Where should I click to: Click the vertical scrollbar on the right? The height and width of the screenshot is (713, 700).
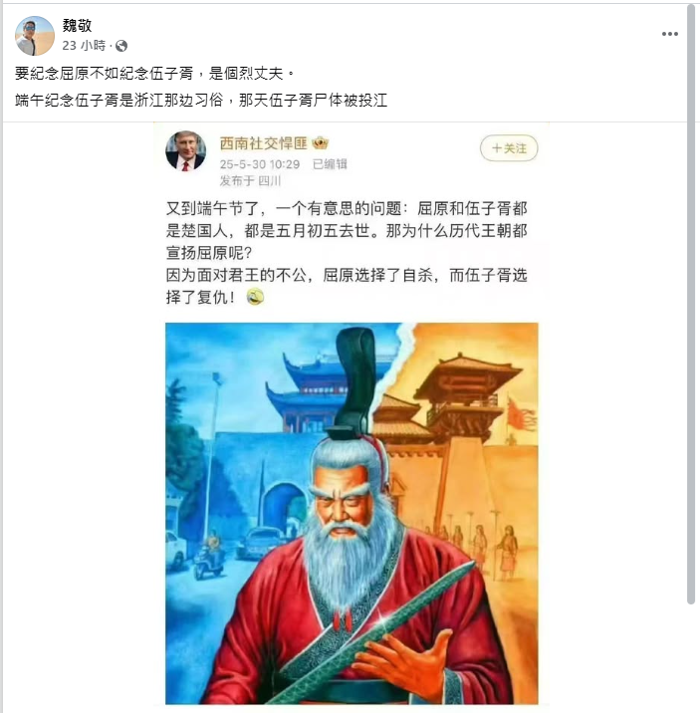pyautogui.click(x=691, y=305)
